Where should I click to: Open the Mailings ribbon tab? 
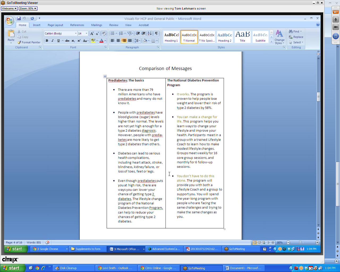tap(97, 25)
